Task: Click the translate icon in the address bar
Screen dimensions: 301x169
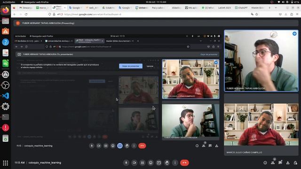Action: (x=252, y=14)
